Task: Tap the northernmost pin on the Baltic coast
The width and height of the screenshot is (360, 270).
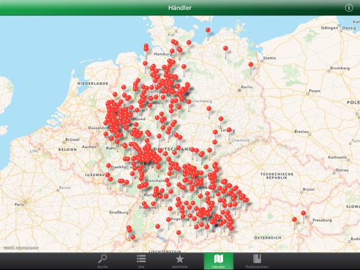Action: coord(208,30)
